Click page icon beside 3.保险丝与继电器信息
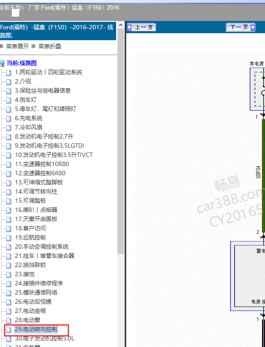 (x=9, y=91)
